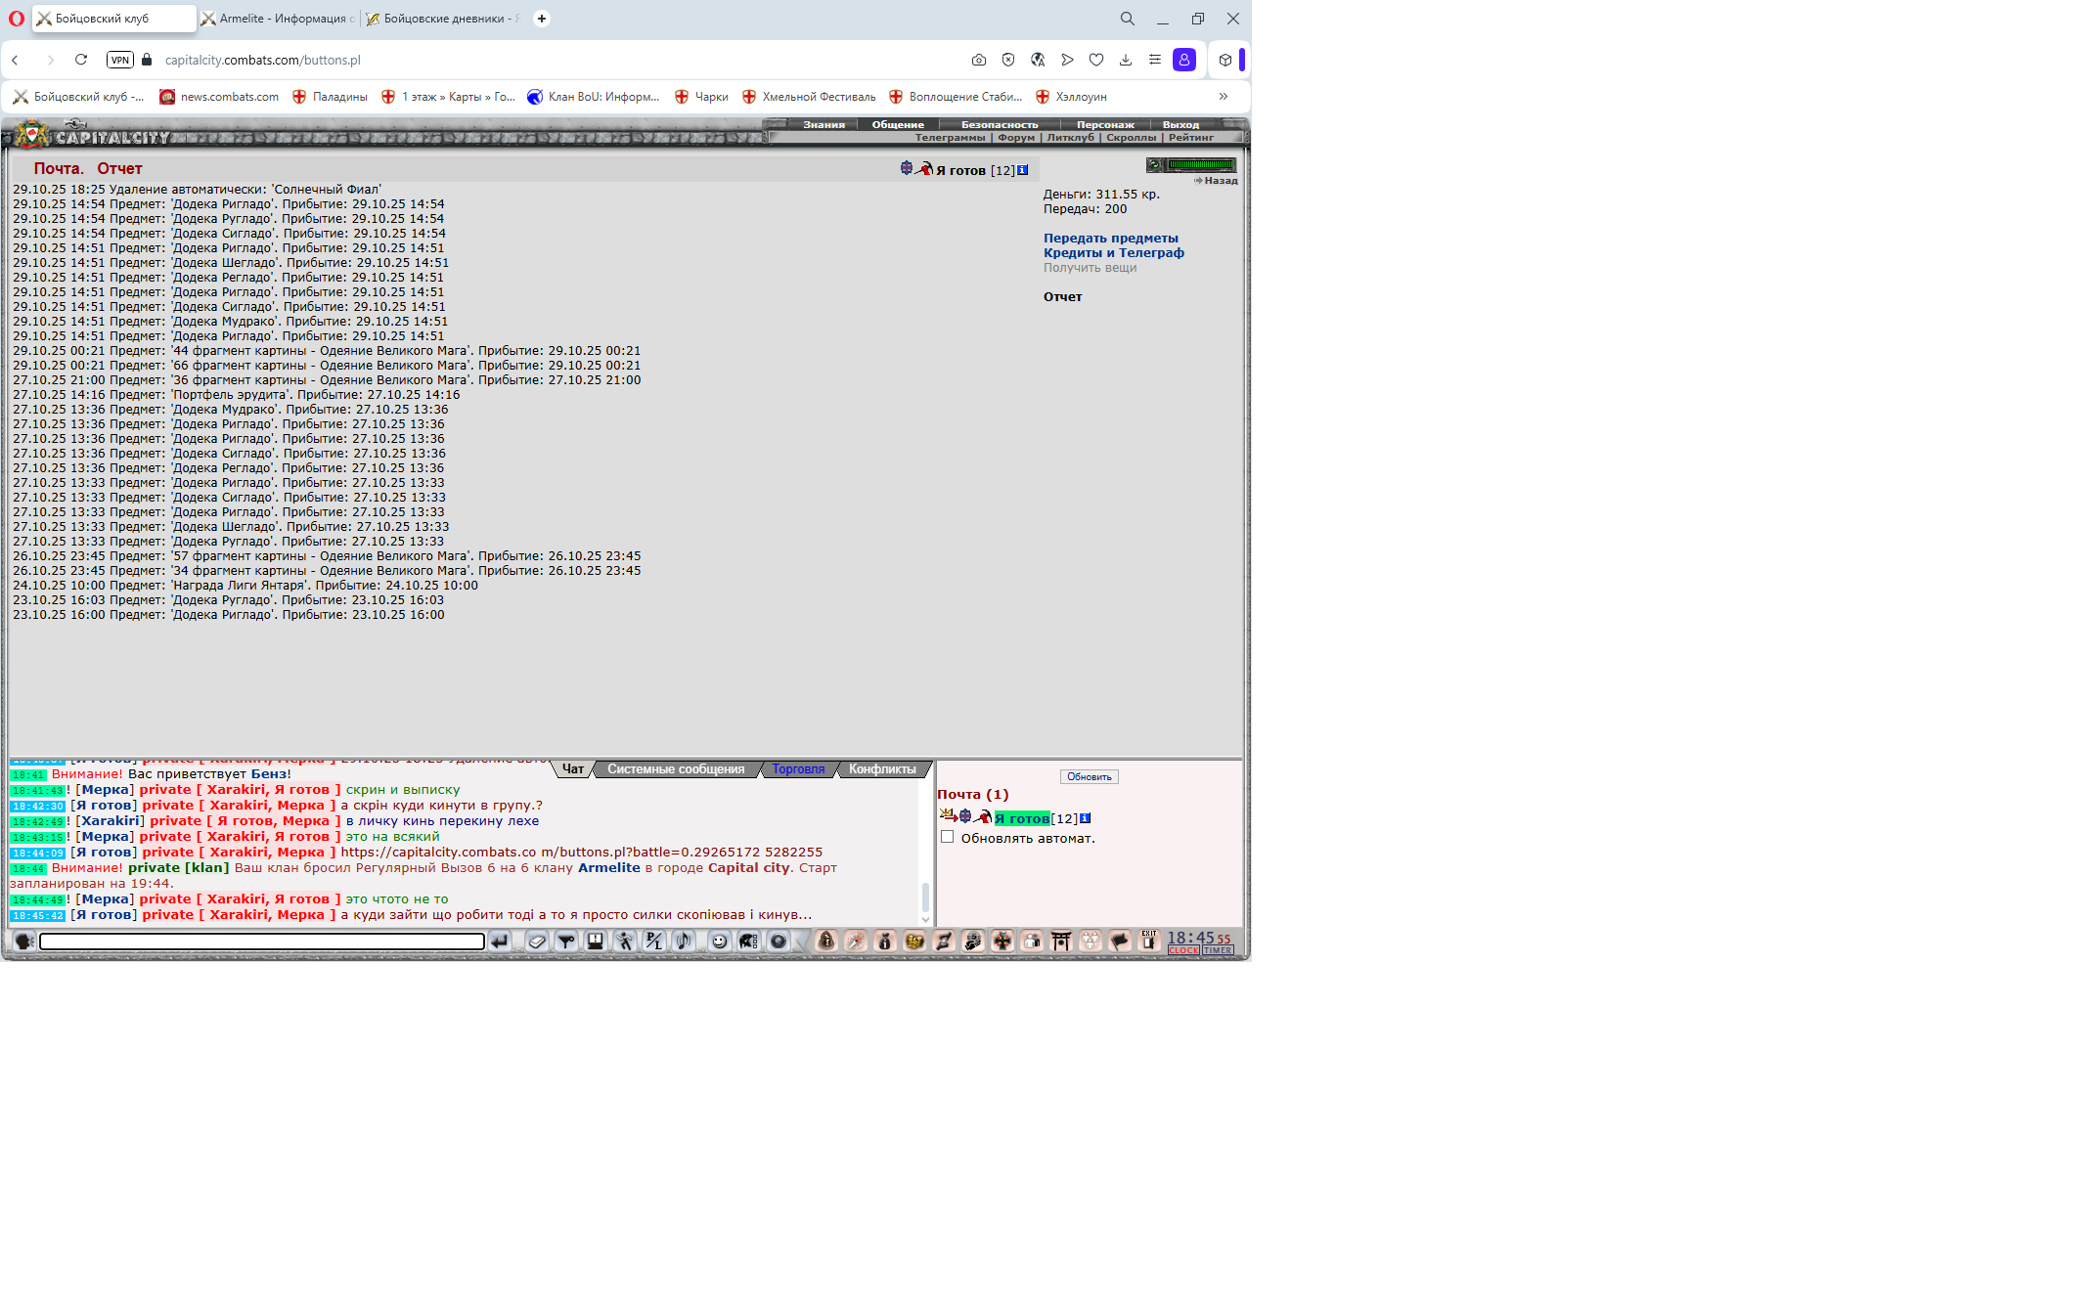Toggle the CLOCK mode under the time display
Image resolution: width=2093 pixels, height=1314 pixels.
[x=1183, y=951]
